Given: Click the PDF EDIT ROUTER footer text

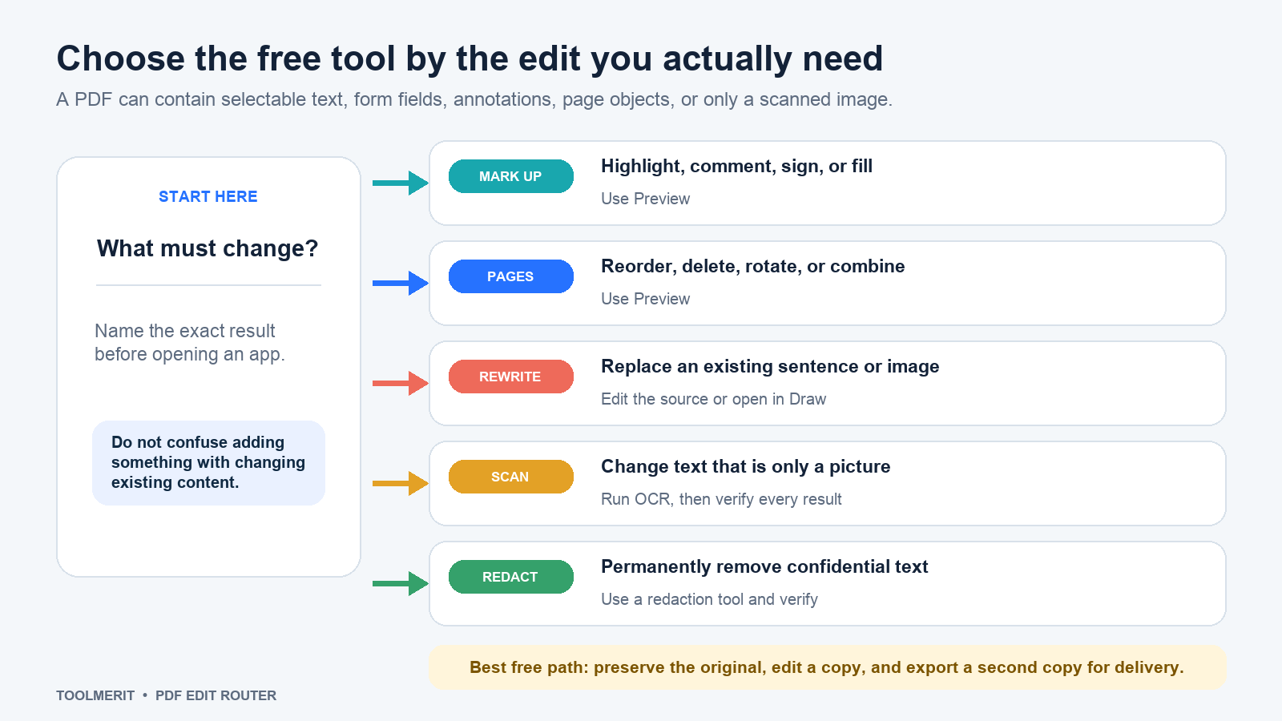Looking at the screenshot, I should [216, 695].
